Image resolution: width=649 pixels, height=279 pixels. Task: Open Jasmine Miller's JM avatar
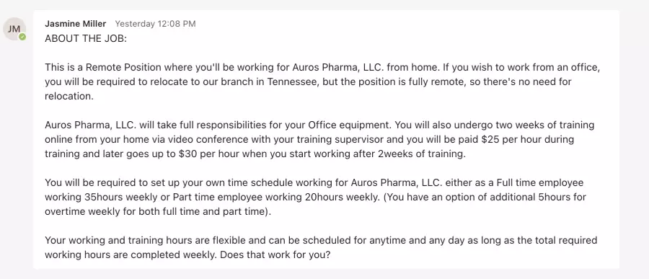(14, 29)
